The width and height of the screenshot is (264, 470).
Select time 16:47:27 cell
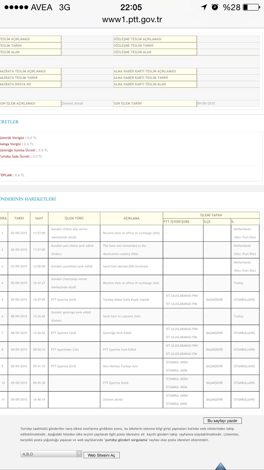point(39,283)
